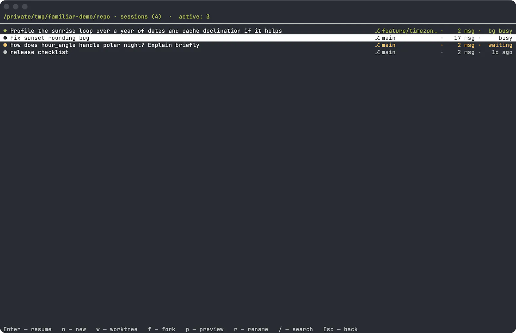Screen dimensions: 516x333
Task: Click the branch icon beside feature/timezon…
Action: [378, 31]
